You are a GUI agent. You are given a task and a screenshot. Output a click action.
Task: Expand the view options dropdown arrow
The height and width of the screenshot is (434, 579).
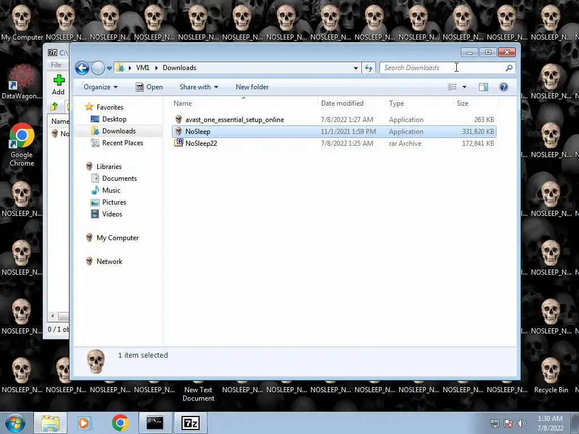click(465, 87)
